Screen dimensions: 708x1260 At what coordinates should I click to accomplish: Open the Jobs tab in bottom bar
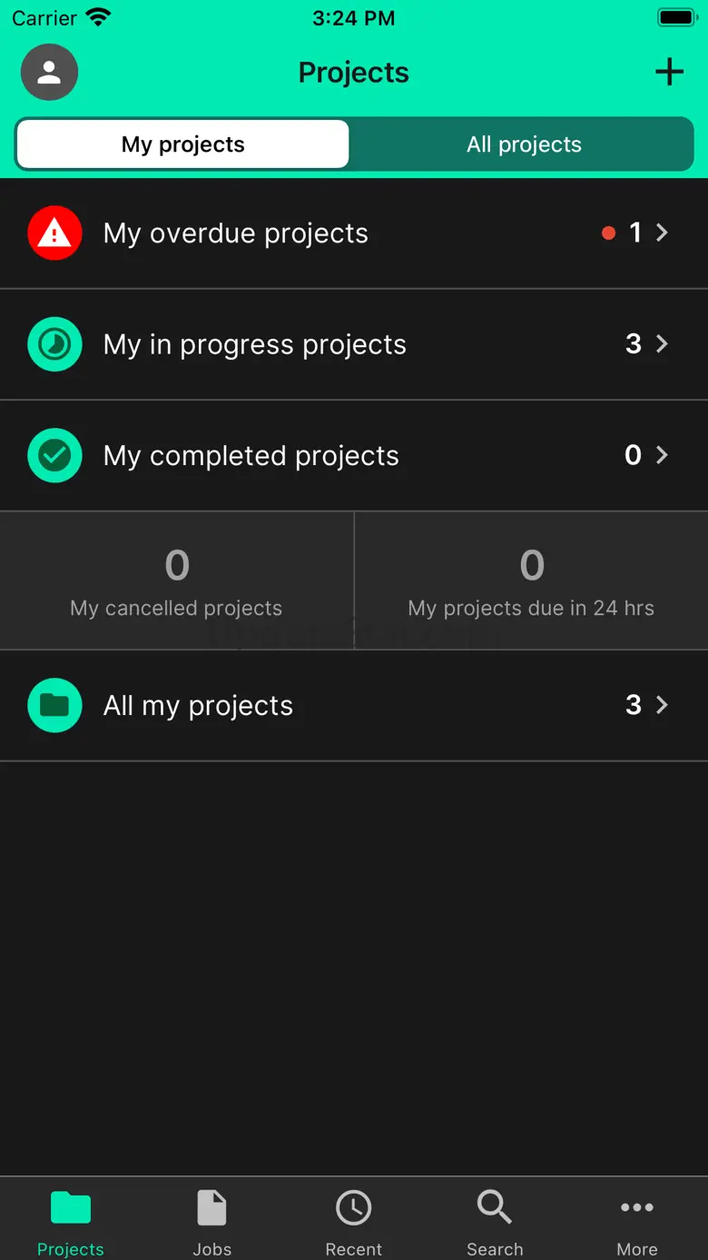pyautogui.click(x=212, y=1221)
